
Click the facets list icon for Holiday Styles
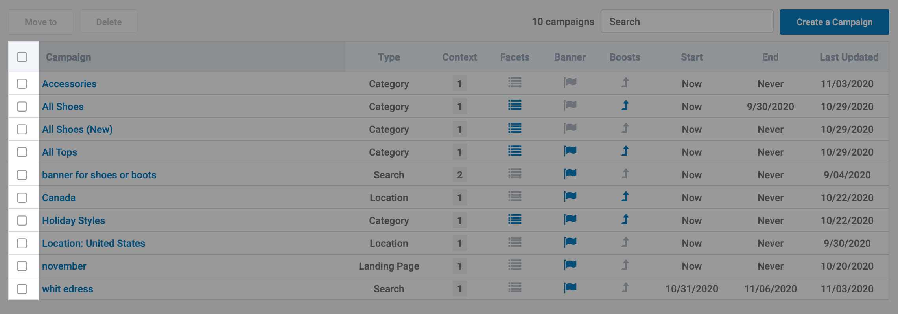click(x=514, y=219)
